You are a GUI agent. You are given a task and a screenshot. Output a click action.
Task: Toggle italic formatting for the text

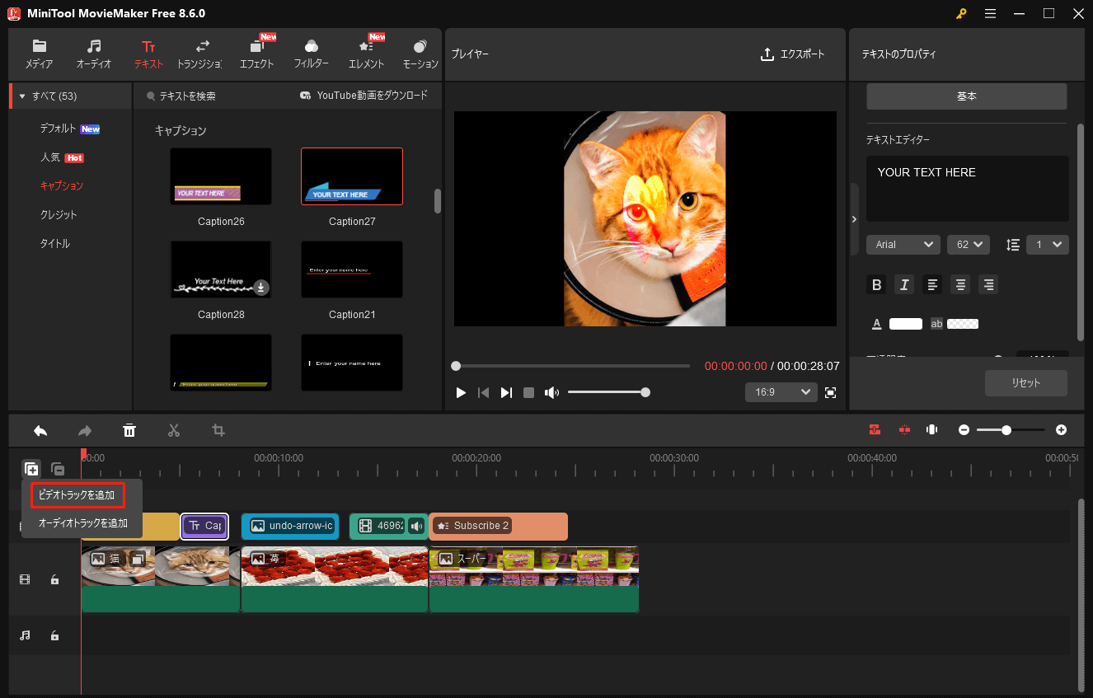coord(903,284)
